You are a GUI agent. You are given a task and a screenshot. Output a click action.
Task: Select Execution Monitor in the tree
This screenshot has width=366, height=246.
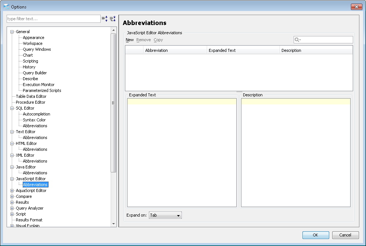pyautogui.click(x=39, y=85)
